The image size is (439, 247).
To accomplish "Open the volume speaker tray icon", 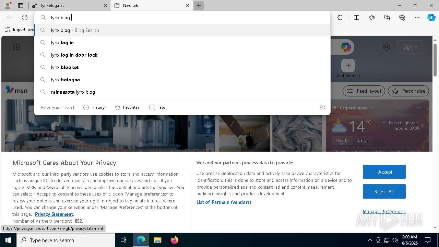I will click(395, 240).
